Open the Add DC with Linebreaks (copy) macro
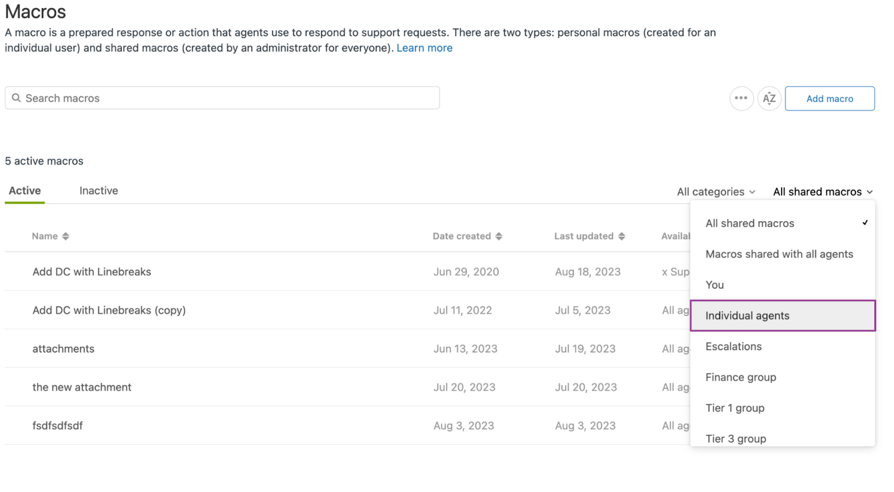Screen dimensions: 894x492 coord(109,311)
